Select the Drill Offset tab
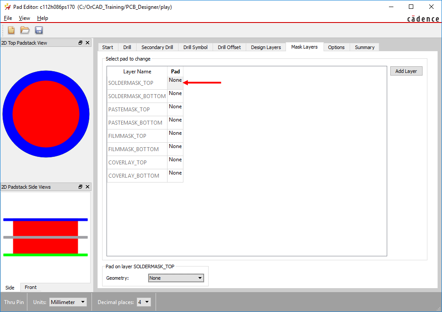Screen dimensions: 442x312 tap(229, 47)
